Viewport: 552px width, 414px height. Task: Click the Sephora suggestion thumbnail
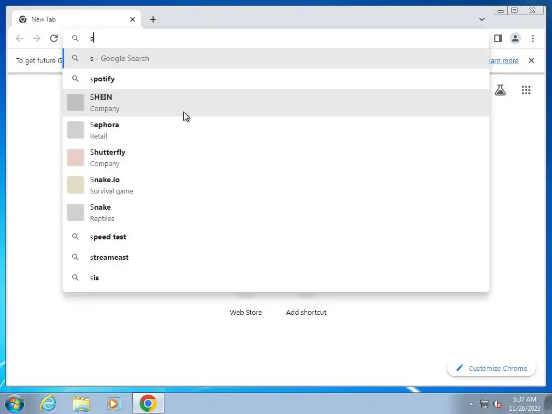click(75, 130)
